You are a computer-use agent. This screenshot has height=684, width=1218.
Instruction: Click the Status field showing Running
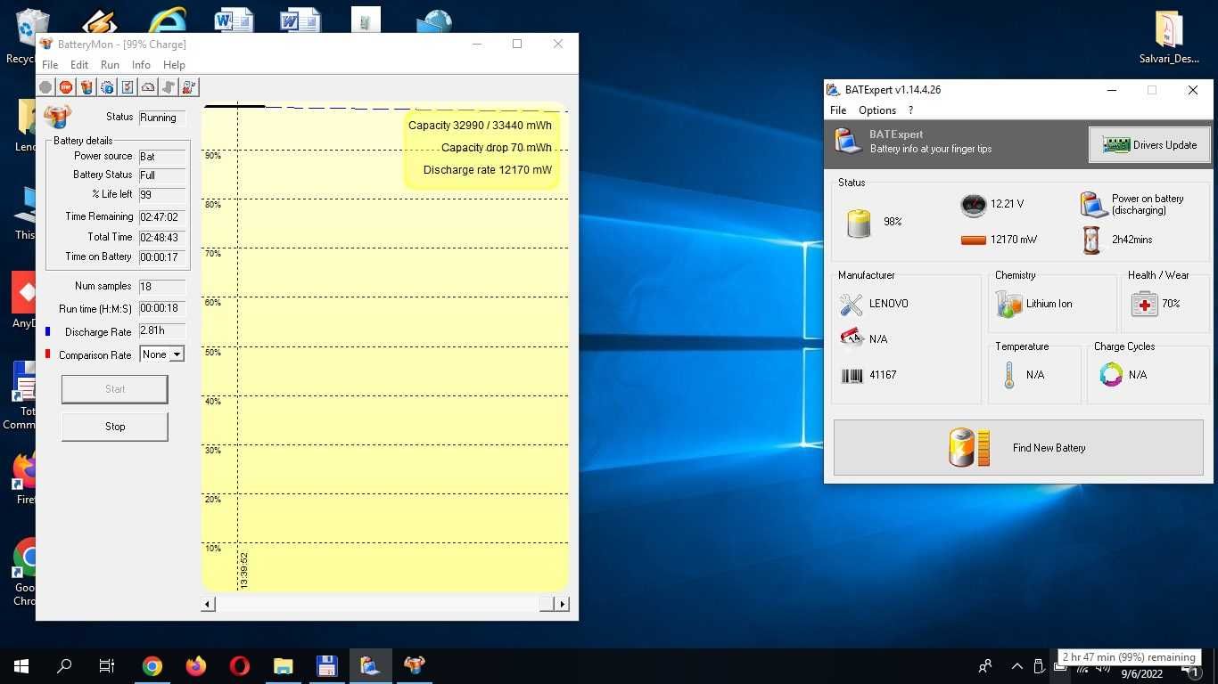coord(162,118)
